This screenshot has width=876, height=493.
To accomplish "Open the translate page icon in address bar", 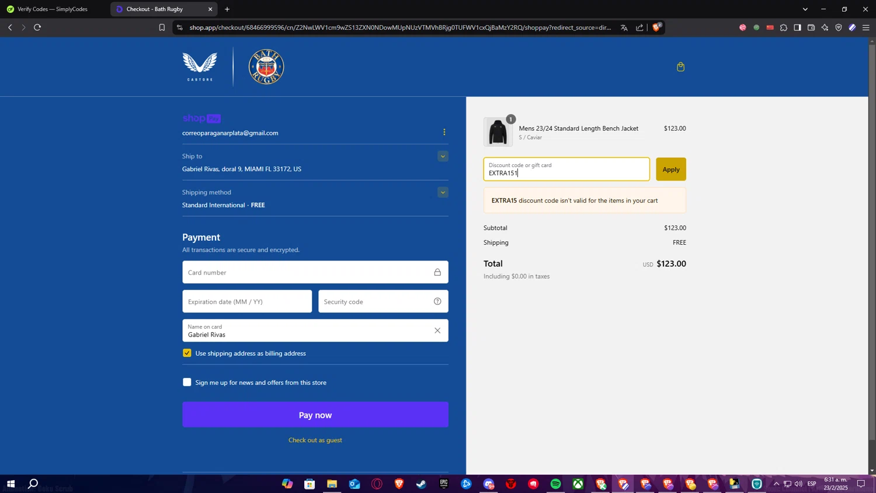I will tap(624, 27).
